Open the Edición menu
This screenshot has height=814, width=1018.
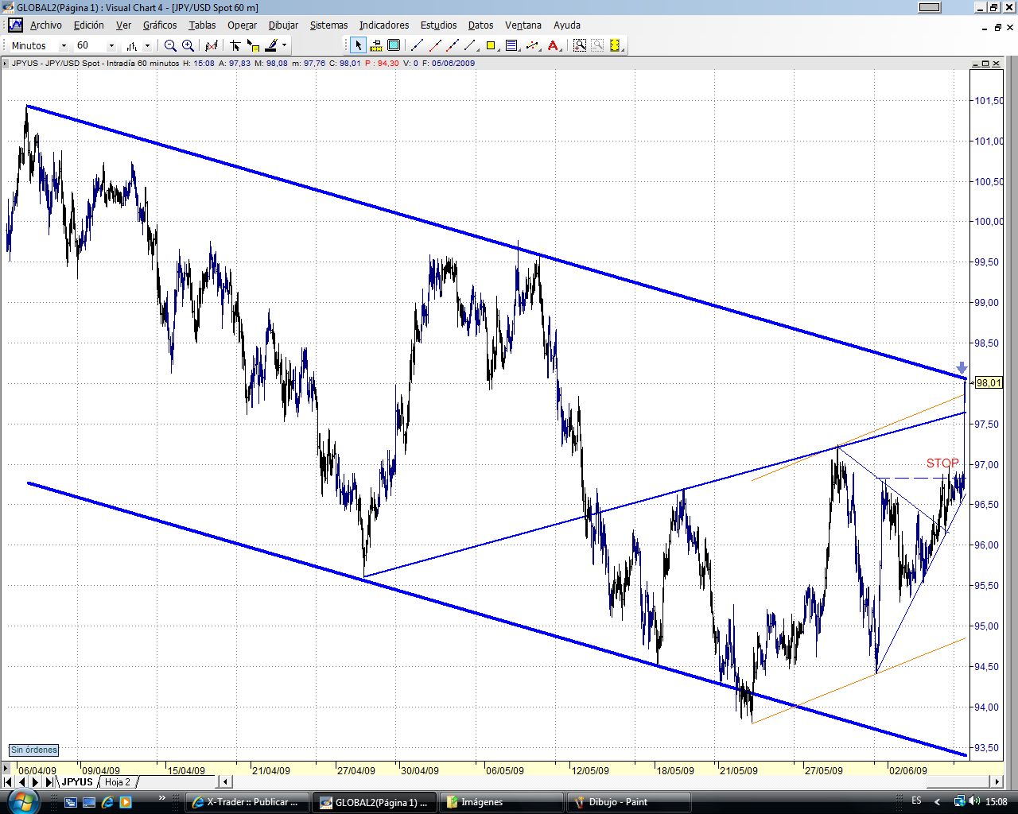coord(89,25)
